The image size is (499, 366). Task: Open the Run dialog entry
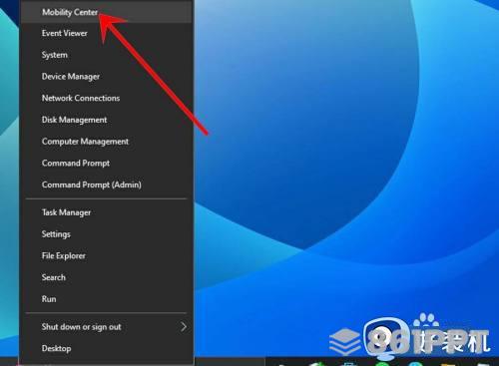click(x=107, y=299)
